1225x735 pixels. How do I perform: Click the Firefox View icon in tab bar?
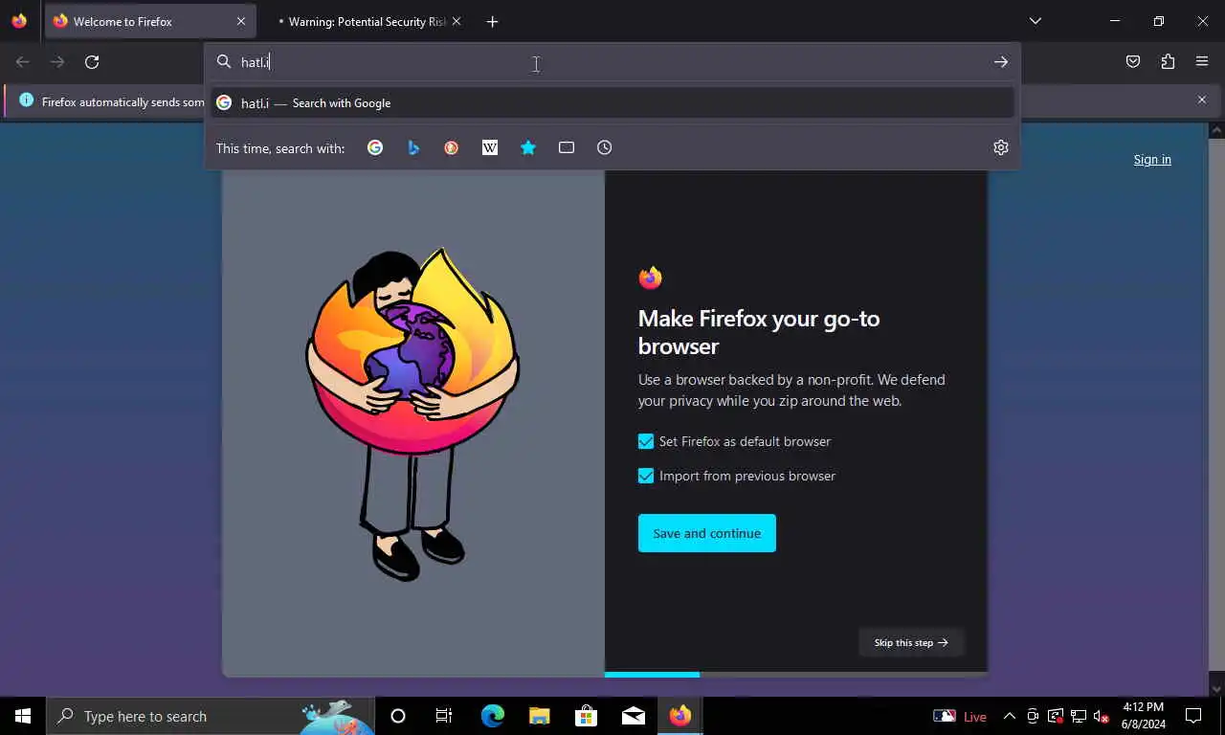click(19, 21)
